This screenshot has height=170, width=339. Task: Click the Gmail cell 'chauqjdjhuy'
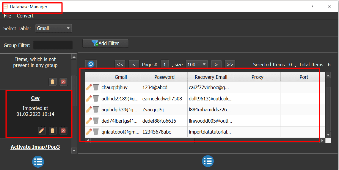[121, 87]
